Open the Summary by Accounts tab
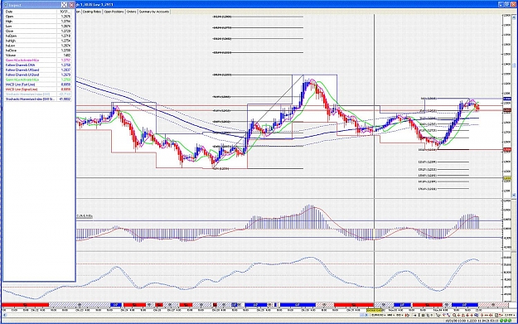Screen dimensions: 518x324 (154, 12)
